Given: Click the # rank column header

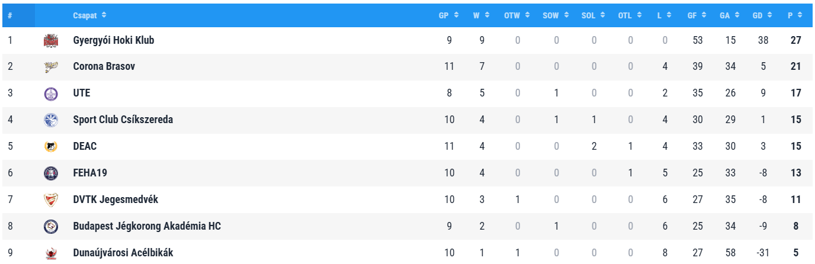Looking at the screenshot, I should point(10,15).
